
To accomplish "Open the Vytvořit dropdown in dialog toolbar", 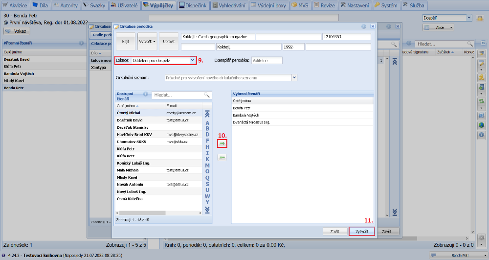I will (147, 42).
